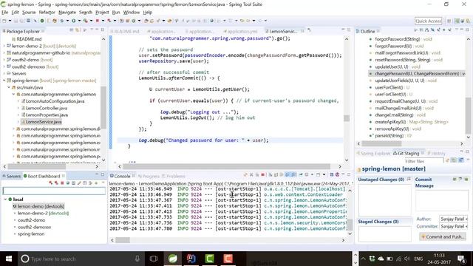Open the Refactor menu
This screenshot has width=473, height=266.
(47, 13)
